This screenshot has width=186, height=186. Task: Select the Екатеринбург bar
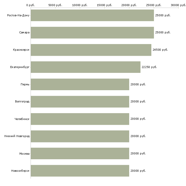coord(86,67)
